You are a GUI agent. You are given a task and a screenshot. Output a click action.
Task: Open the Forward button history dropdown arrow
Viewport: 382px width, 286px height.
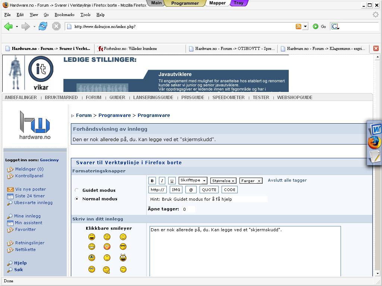[34, 26]
